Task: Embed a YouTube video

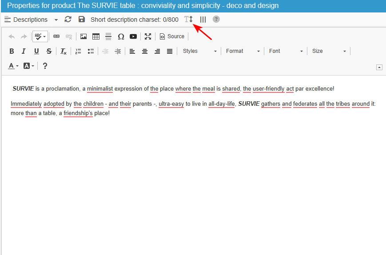Action: 133,36
